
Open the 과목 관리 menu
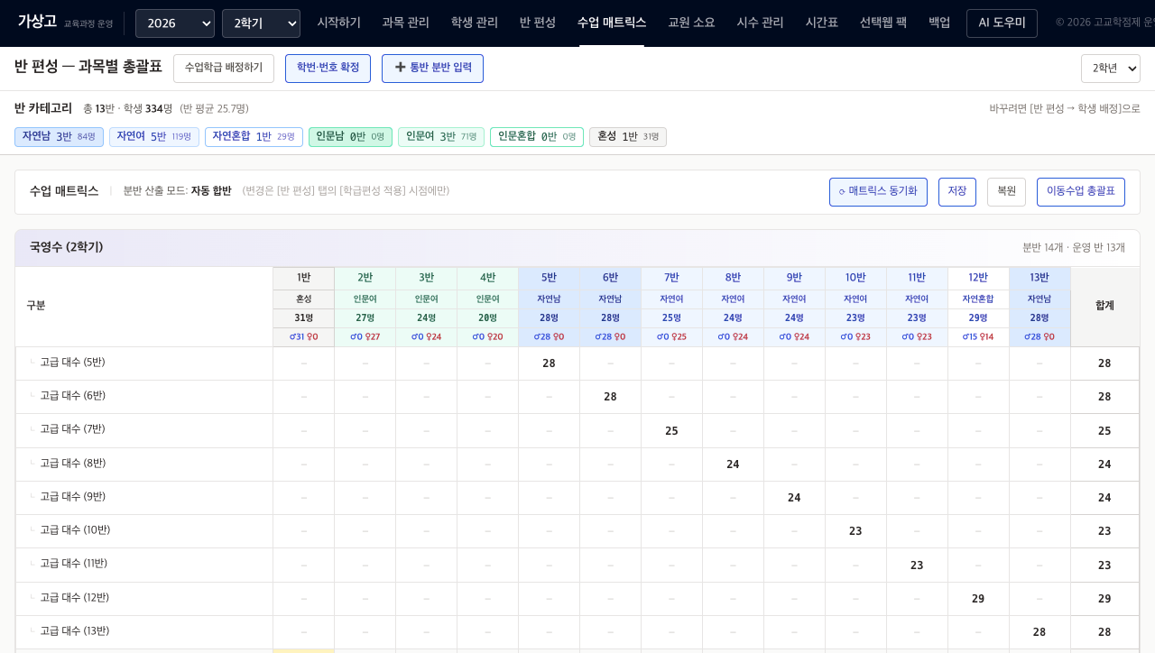point(405,23)
